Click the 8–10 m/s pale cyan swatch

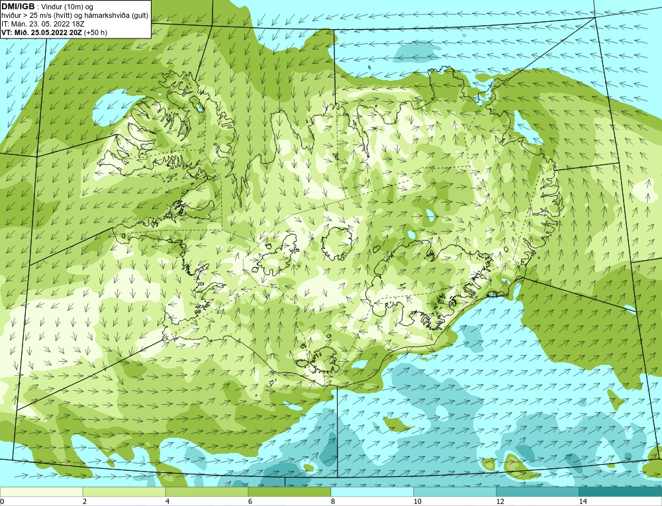pyautogui.click(x=372, y=492)
